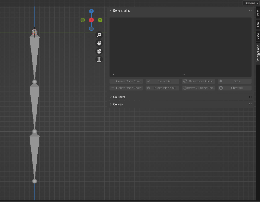Click the blue Z axis on navigation gizmo
This screenshot has height=202, width=260.
coord(91,11)
